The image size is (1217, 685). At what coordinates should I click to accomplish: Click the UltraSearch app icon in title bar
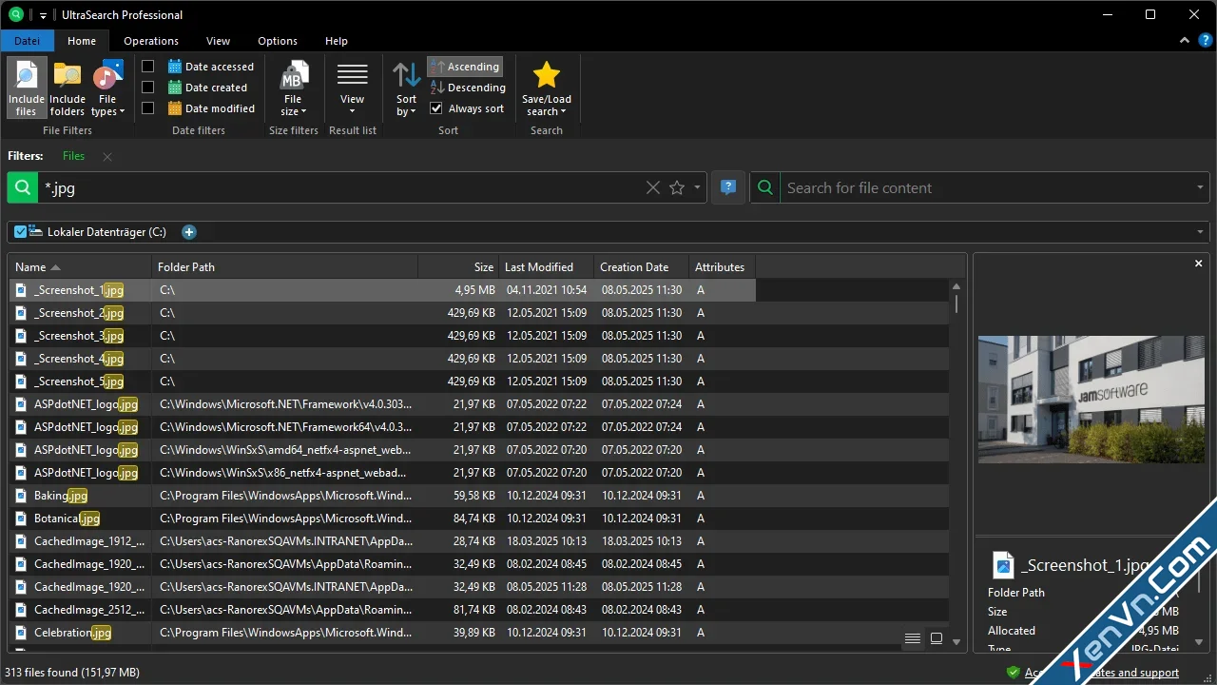[x=15, y=14]
